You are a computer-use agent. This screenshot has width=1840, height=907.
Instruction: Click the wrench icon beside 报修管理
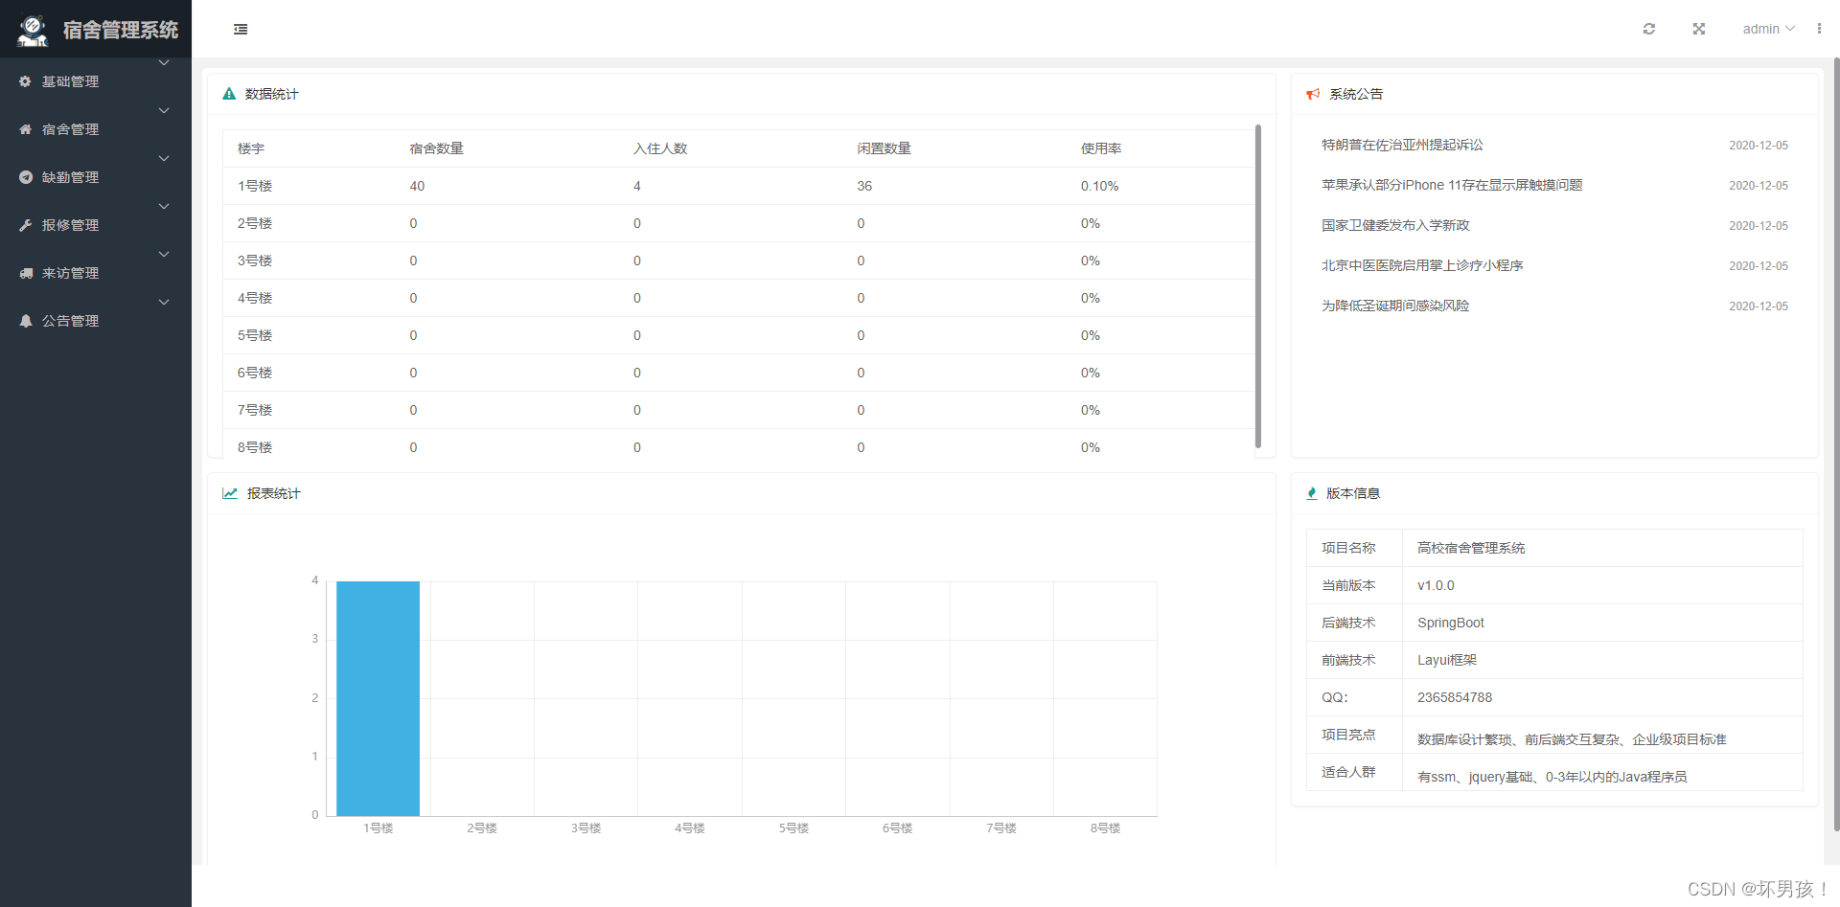tap(26, 225)
